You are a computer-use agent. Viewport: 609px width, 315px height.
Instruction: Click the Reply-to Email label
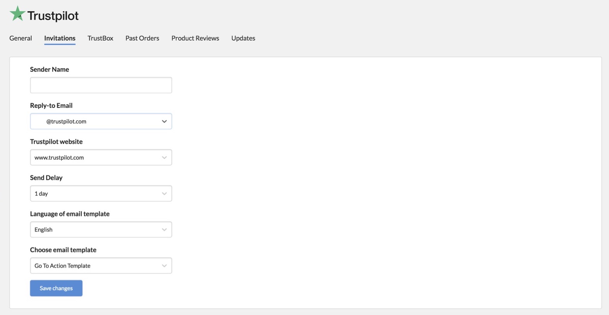point(51,105)
